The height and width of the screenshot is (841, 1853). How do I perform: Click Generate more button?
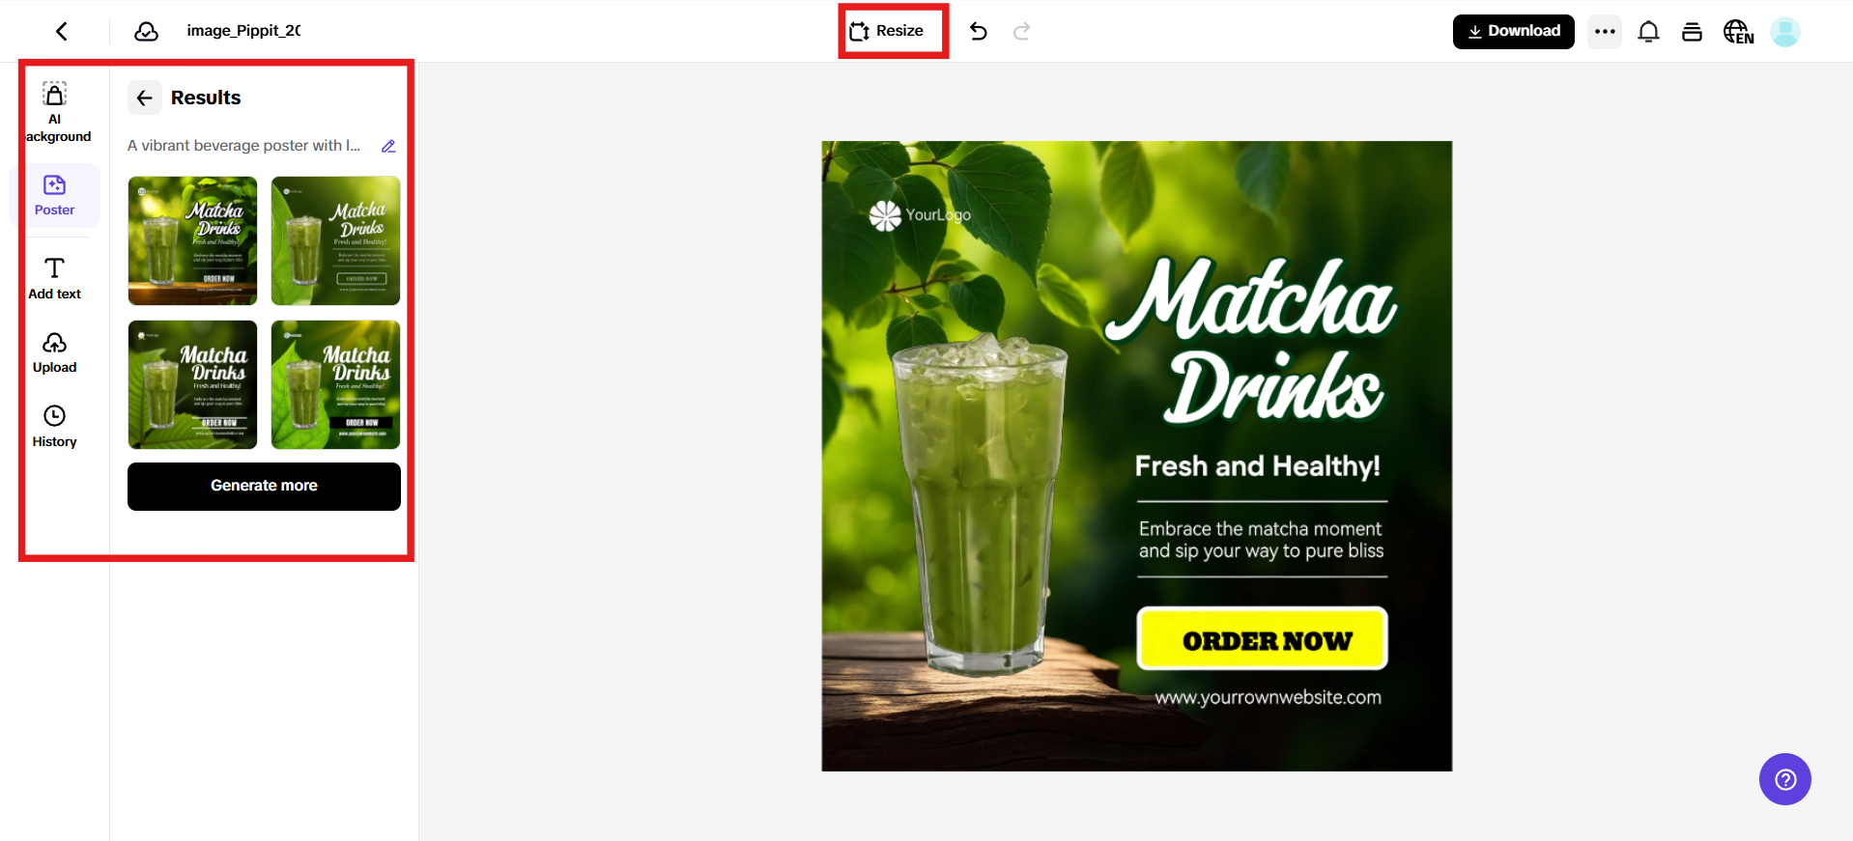click(264, 486)
